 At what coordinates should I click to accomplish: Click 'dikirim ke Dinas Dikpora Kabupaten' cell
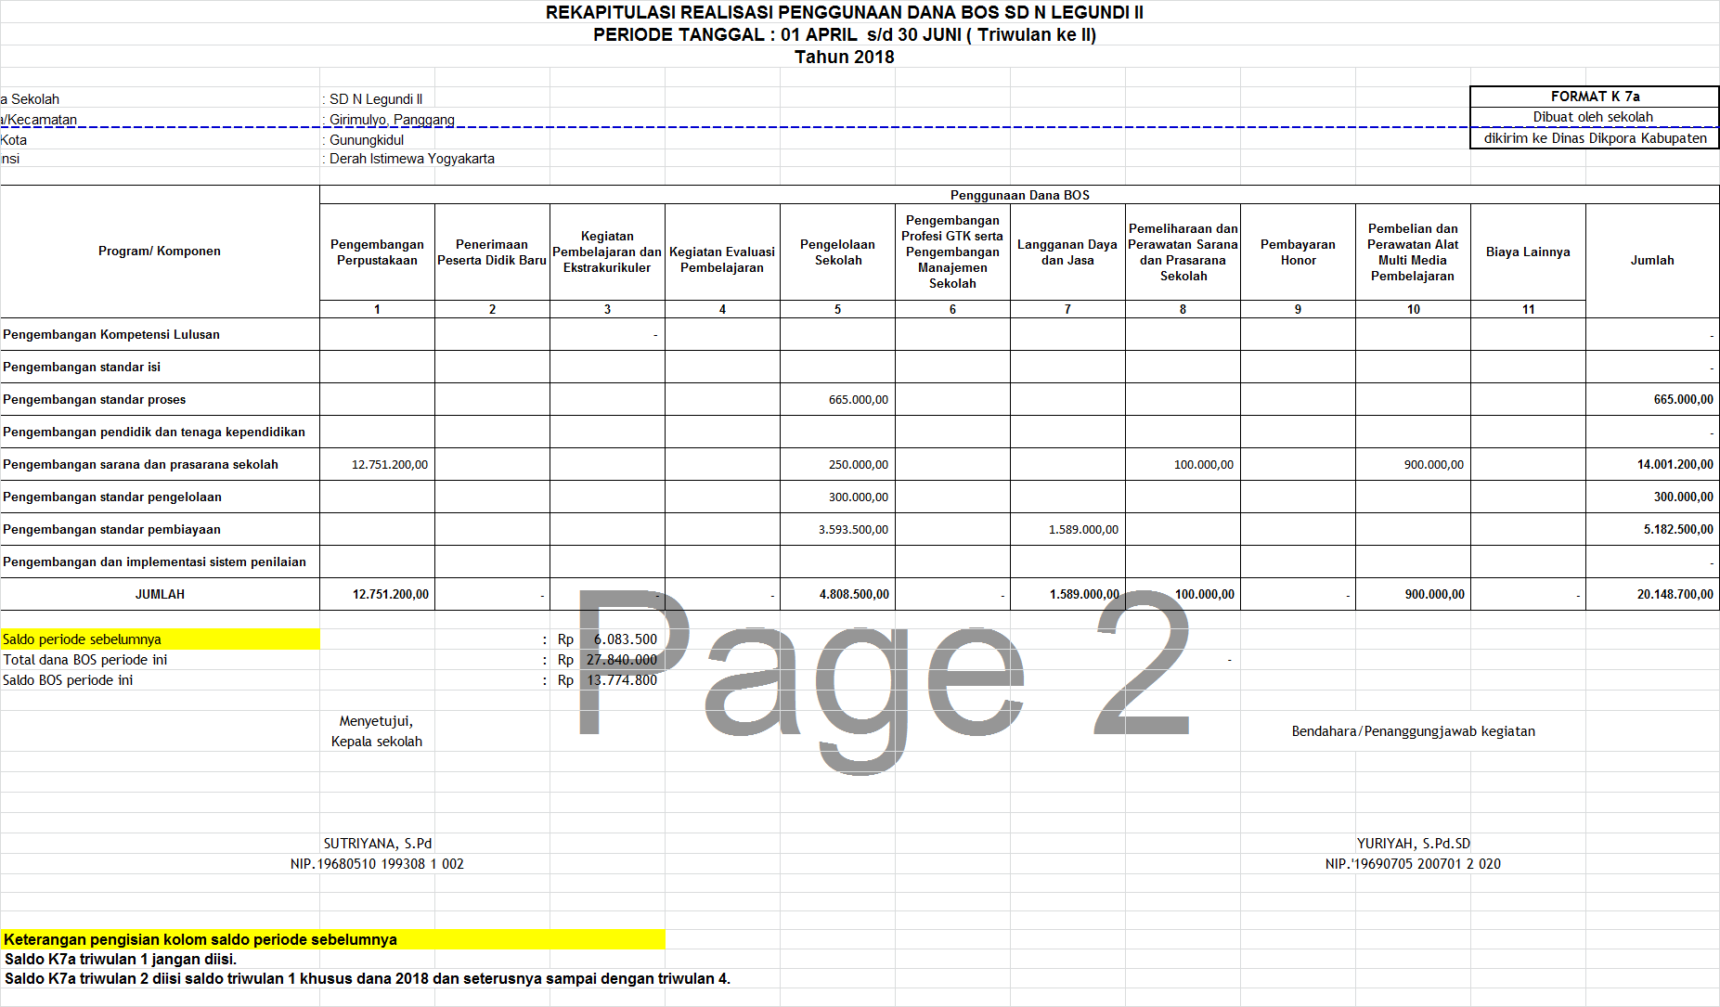(x=1595, y=138)
